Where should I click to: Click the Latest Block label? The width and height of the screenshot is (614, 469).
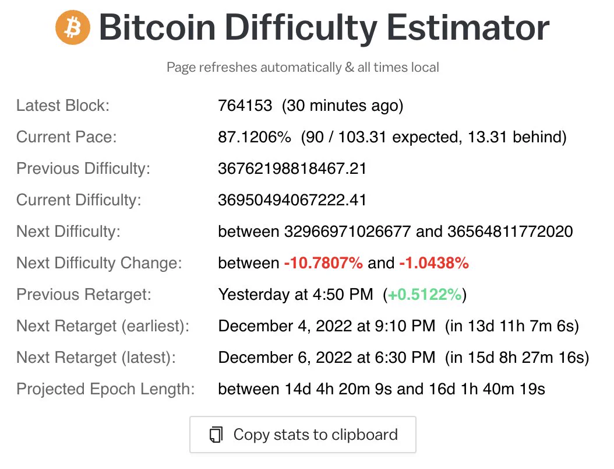[x=63, y=106]
